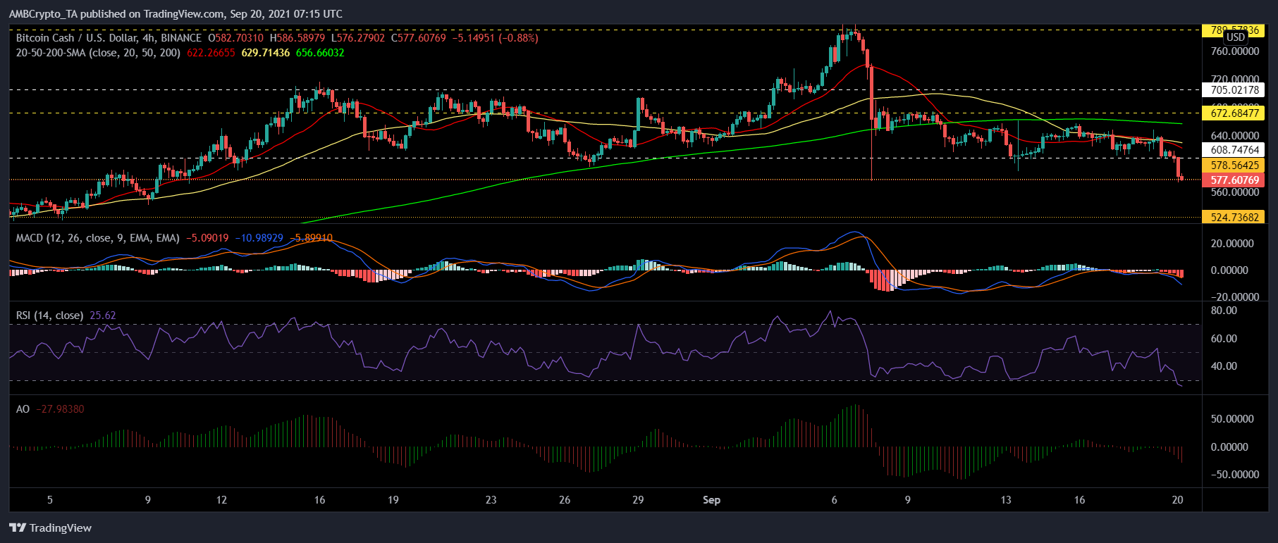Click the MACD signal value -5.89910
Screen dimensions: 1278x543
[311, 238]
